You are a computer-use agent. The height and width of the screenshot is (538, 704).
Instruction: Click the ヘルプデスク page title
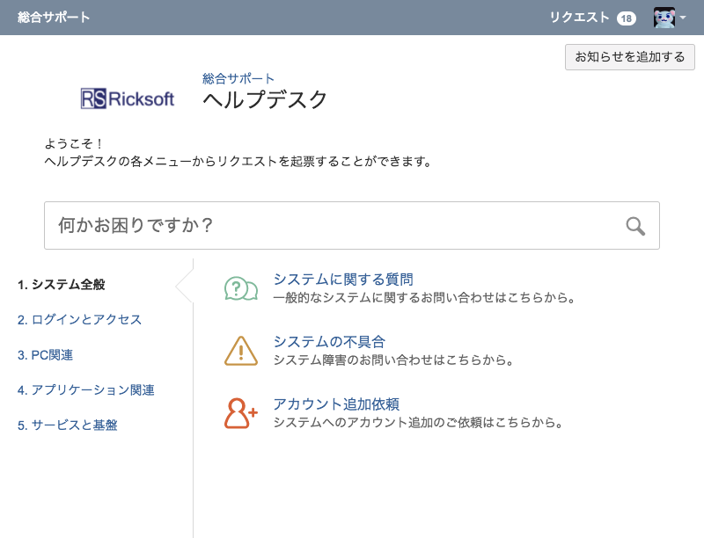point(265,99)
